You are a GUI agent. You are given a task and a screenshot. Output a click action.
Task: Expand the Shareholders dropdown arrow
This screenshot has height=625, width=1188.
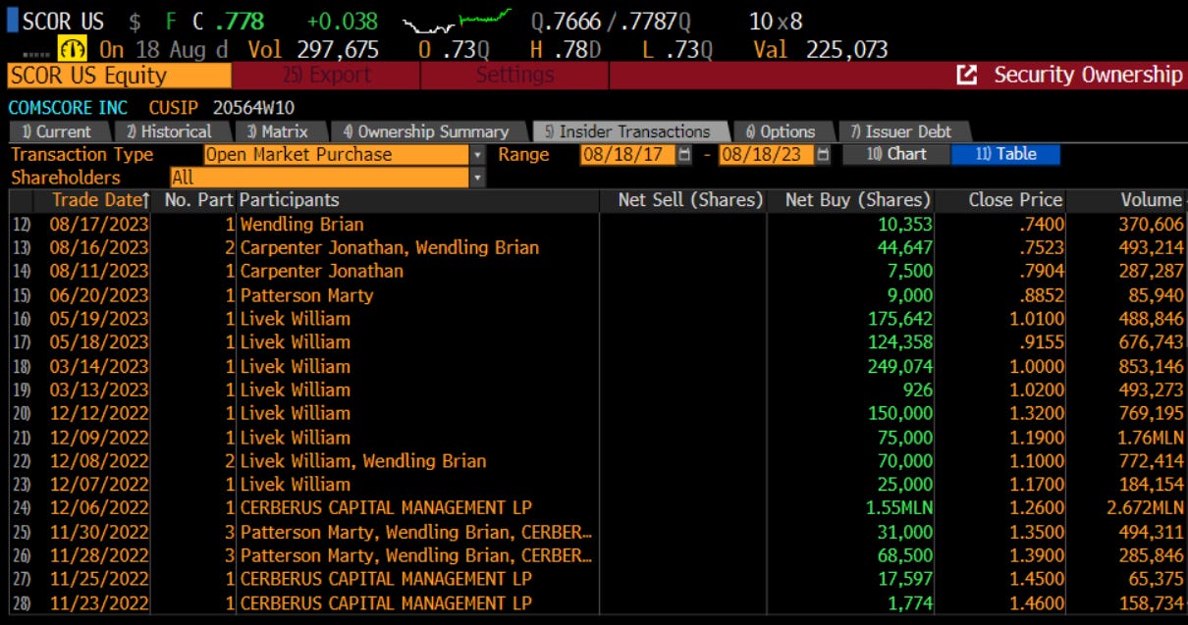pos(478,178)
